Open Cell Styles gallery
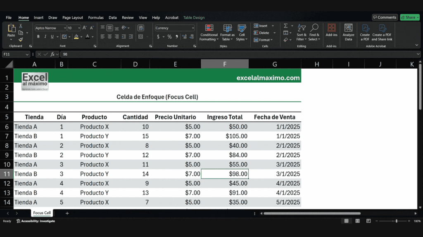This screenshot has width=423, height=237. [242, 33]
